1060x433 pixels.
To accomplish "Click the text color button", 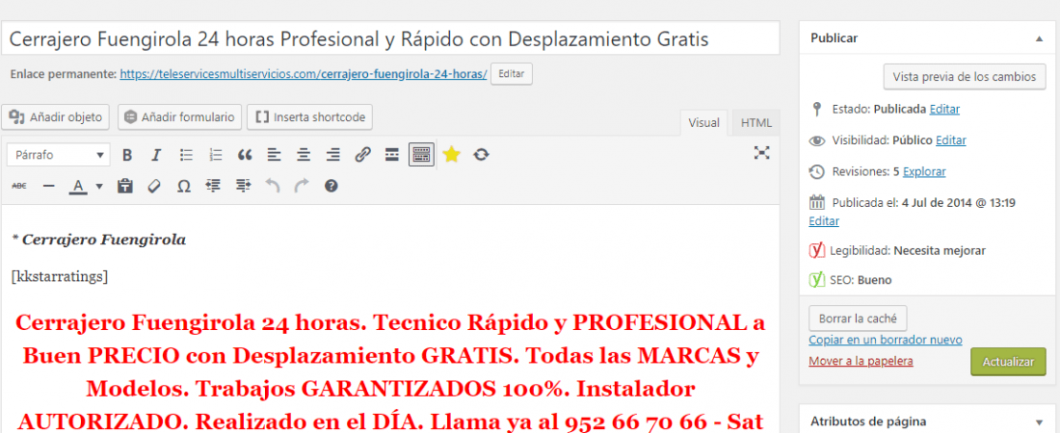I will pyautogui.click(x=79, y=186).
